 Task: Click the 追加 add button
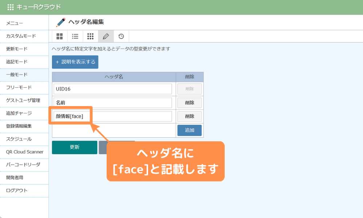pos(189,130)
